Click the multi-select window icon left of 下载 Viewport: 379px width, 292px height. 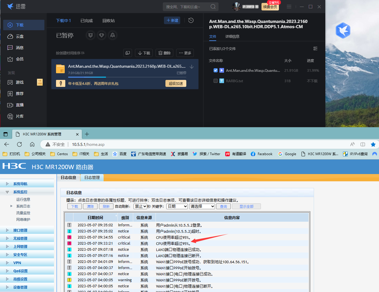(128, 53)
